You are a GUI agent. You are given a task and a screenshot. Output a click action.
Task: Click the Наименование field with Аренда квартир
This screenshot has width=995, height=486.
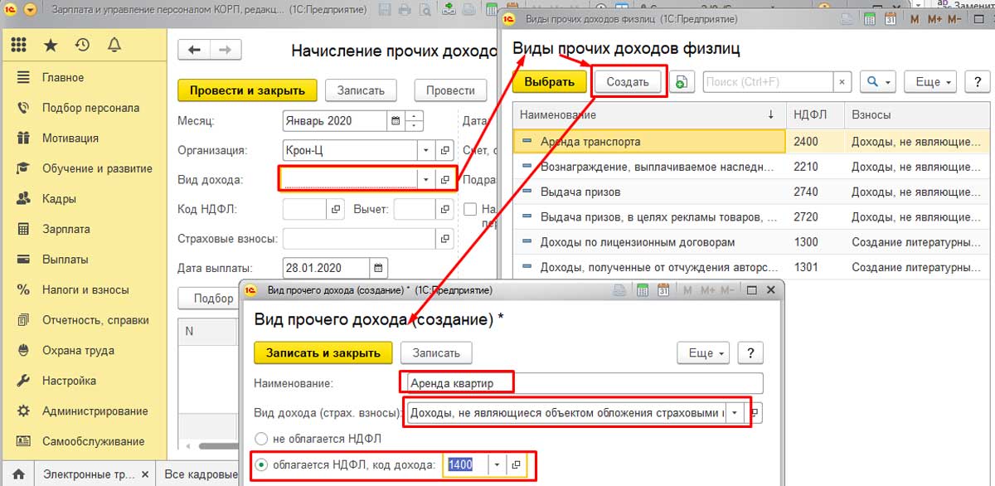pos(580,383)
